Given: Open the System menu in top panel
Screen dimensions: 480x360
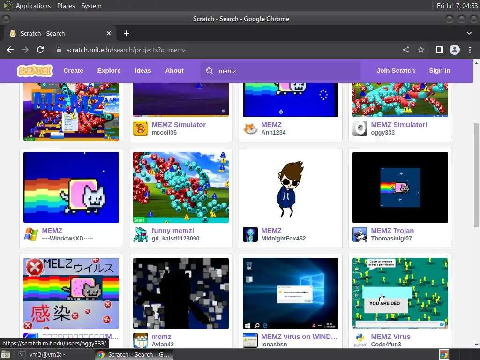Looking at the screenshot, I should click(x=91, y=6).
